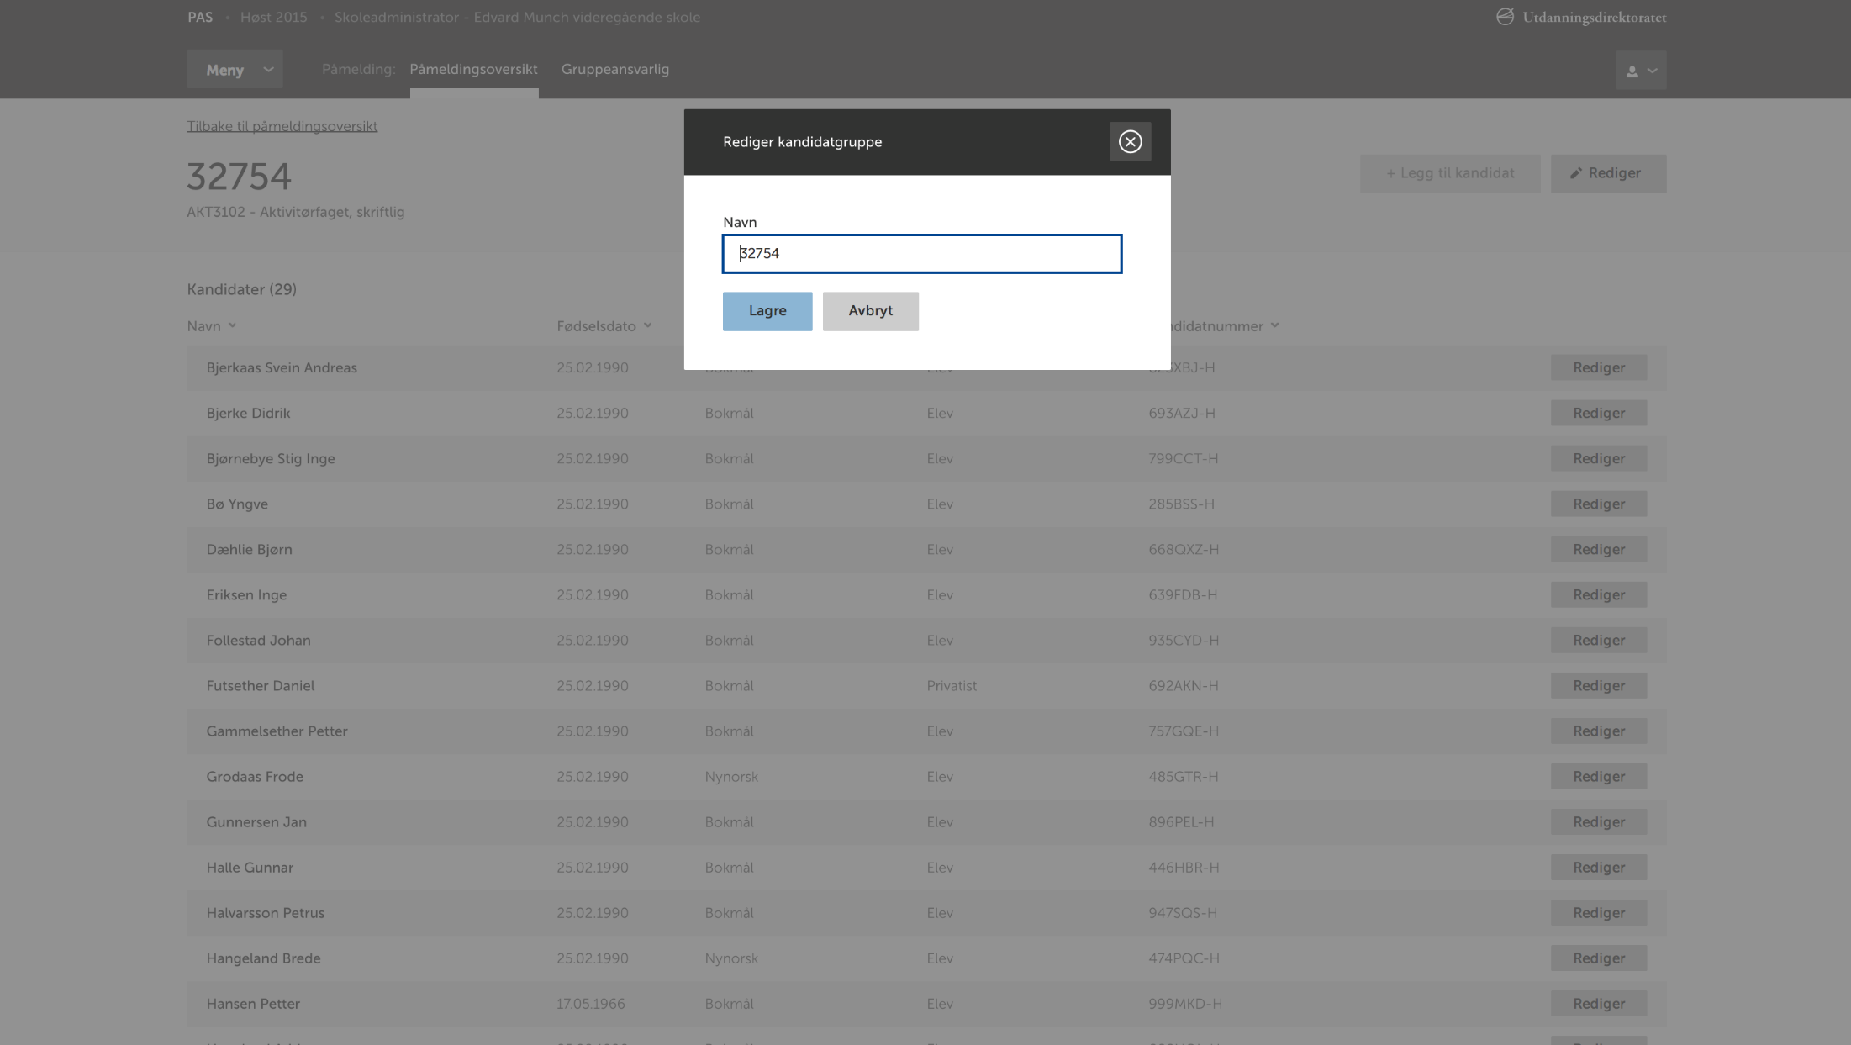Edit candidate Follestad Johan
This screenshot has height=1045, width=1851.
1598,641
